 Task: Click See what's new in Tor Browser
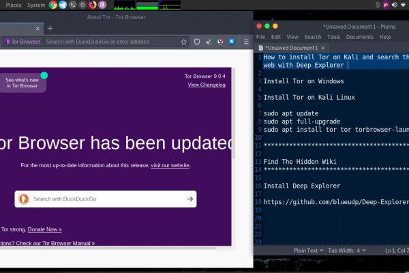[x=22, y=83]
